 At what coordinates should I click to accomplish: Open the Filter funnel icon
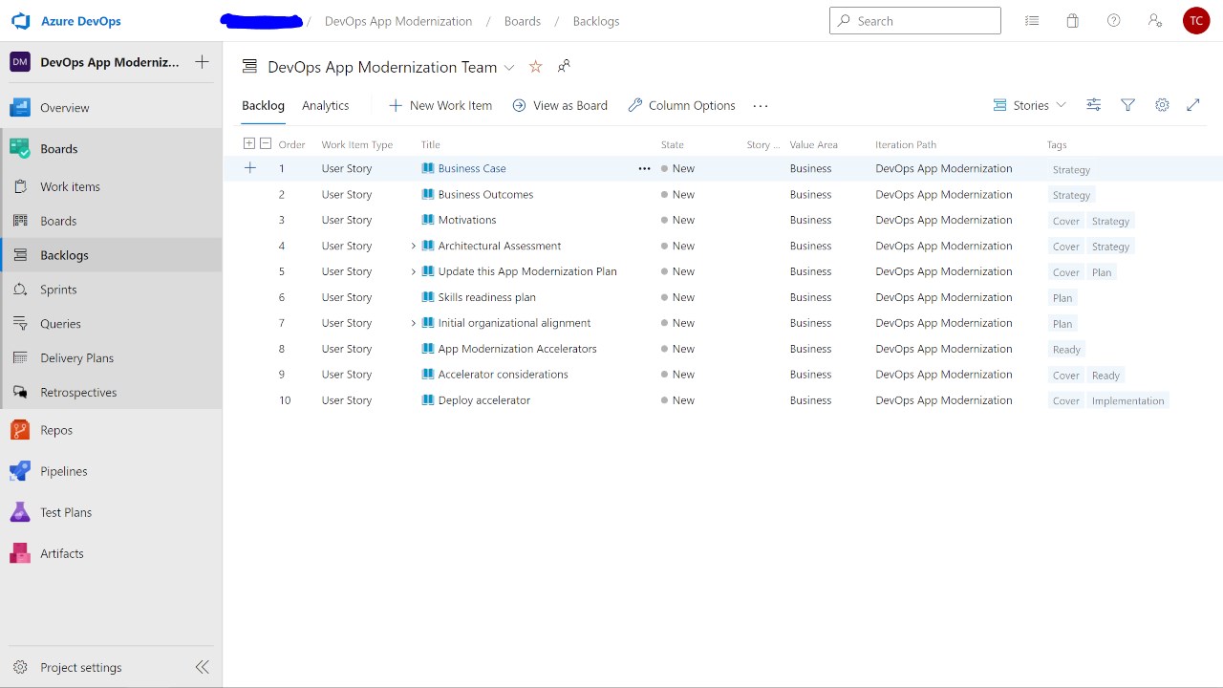point(1128,105)
